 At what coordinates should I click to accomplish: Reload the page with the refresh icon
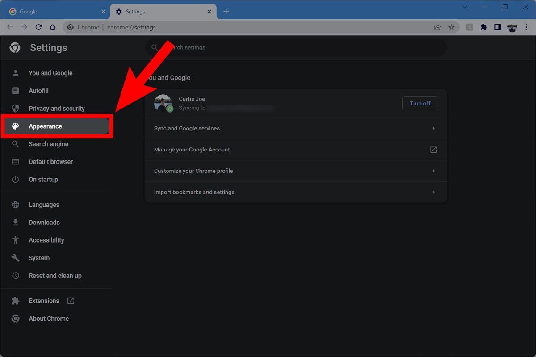click(38, 27)
